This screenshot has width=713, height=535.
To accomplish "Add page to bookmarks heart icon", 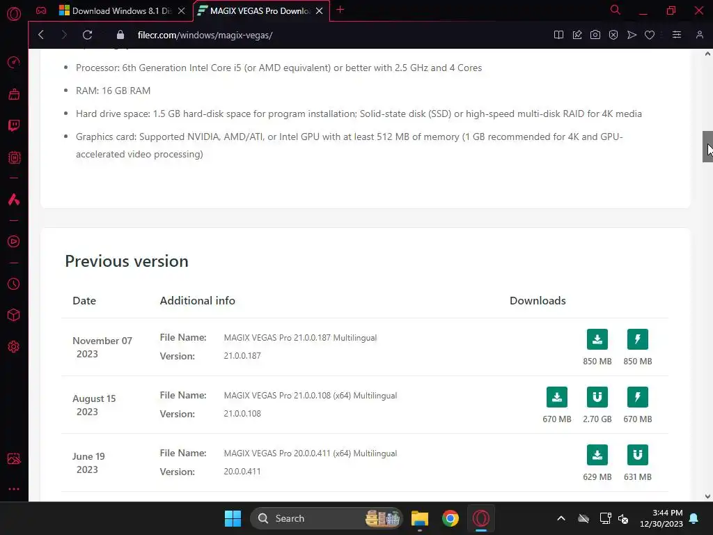I will click(x=650, y=35).
